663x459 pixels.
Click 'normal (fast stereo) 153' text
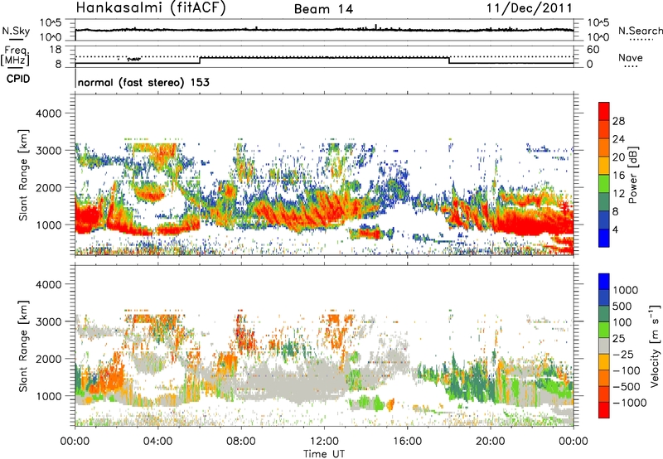pyautogui.click(x=143, y=82)
